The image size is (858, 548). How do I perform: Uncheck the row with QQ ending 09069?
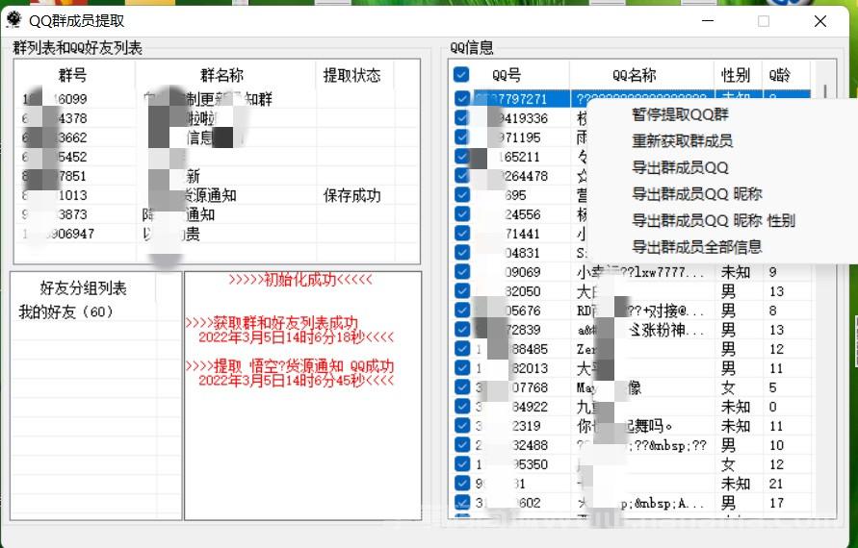462,271
